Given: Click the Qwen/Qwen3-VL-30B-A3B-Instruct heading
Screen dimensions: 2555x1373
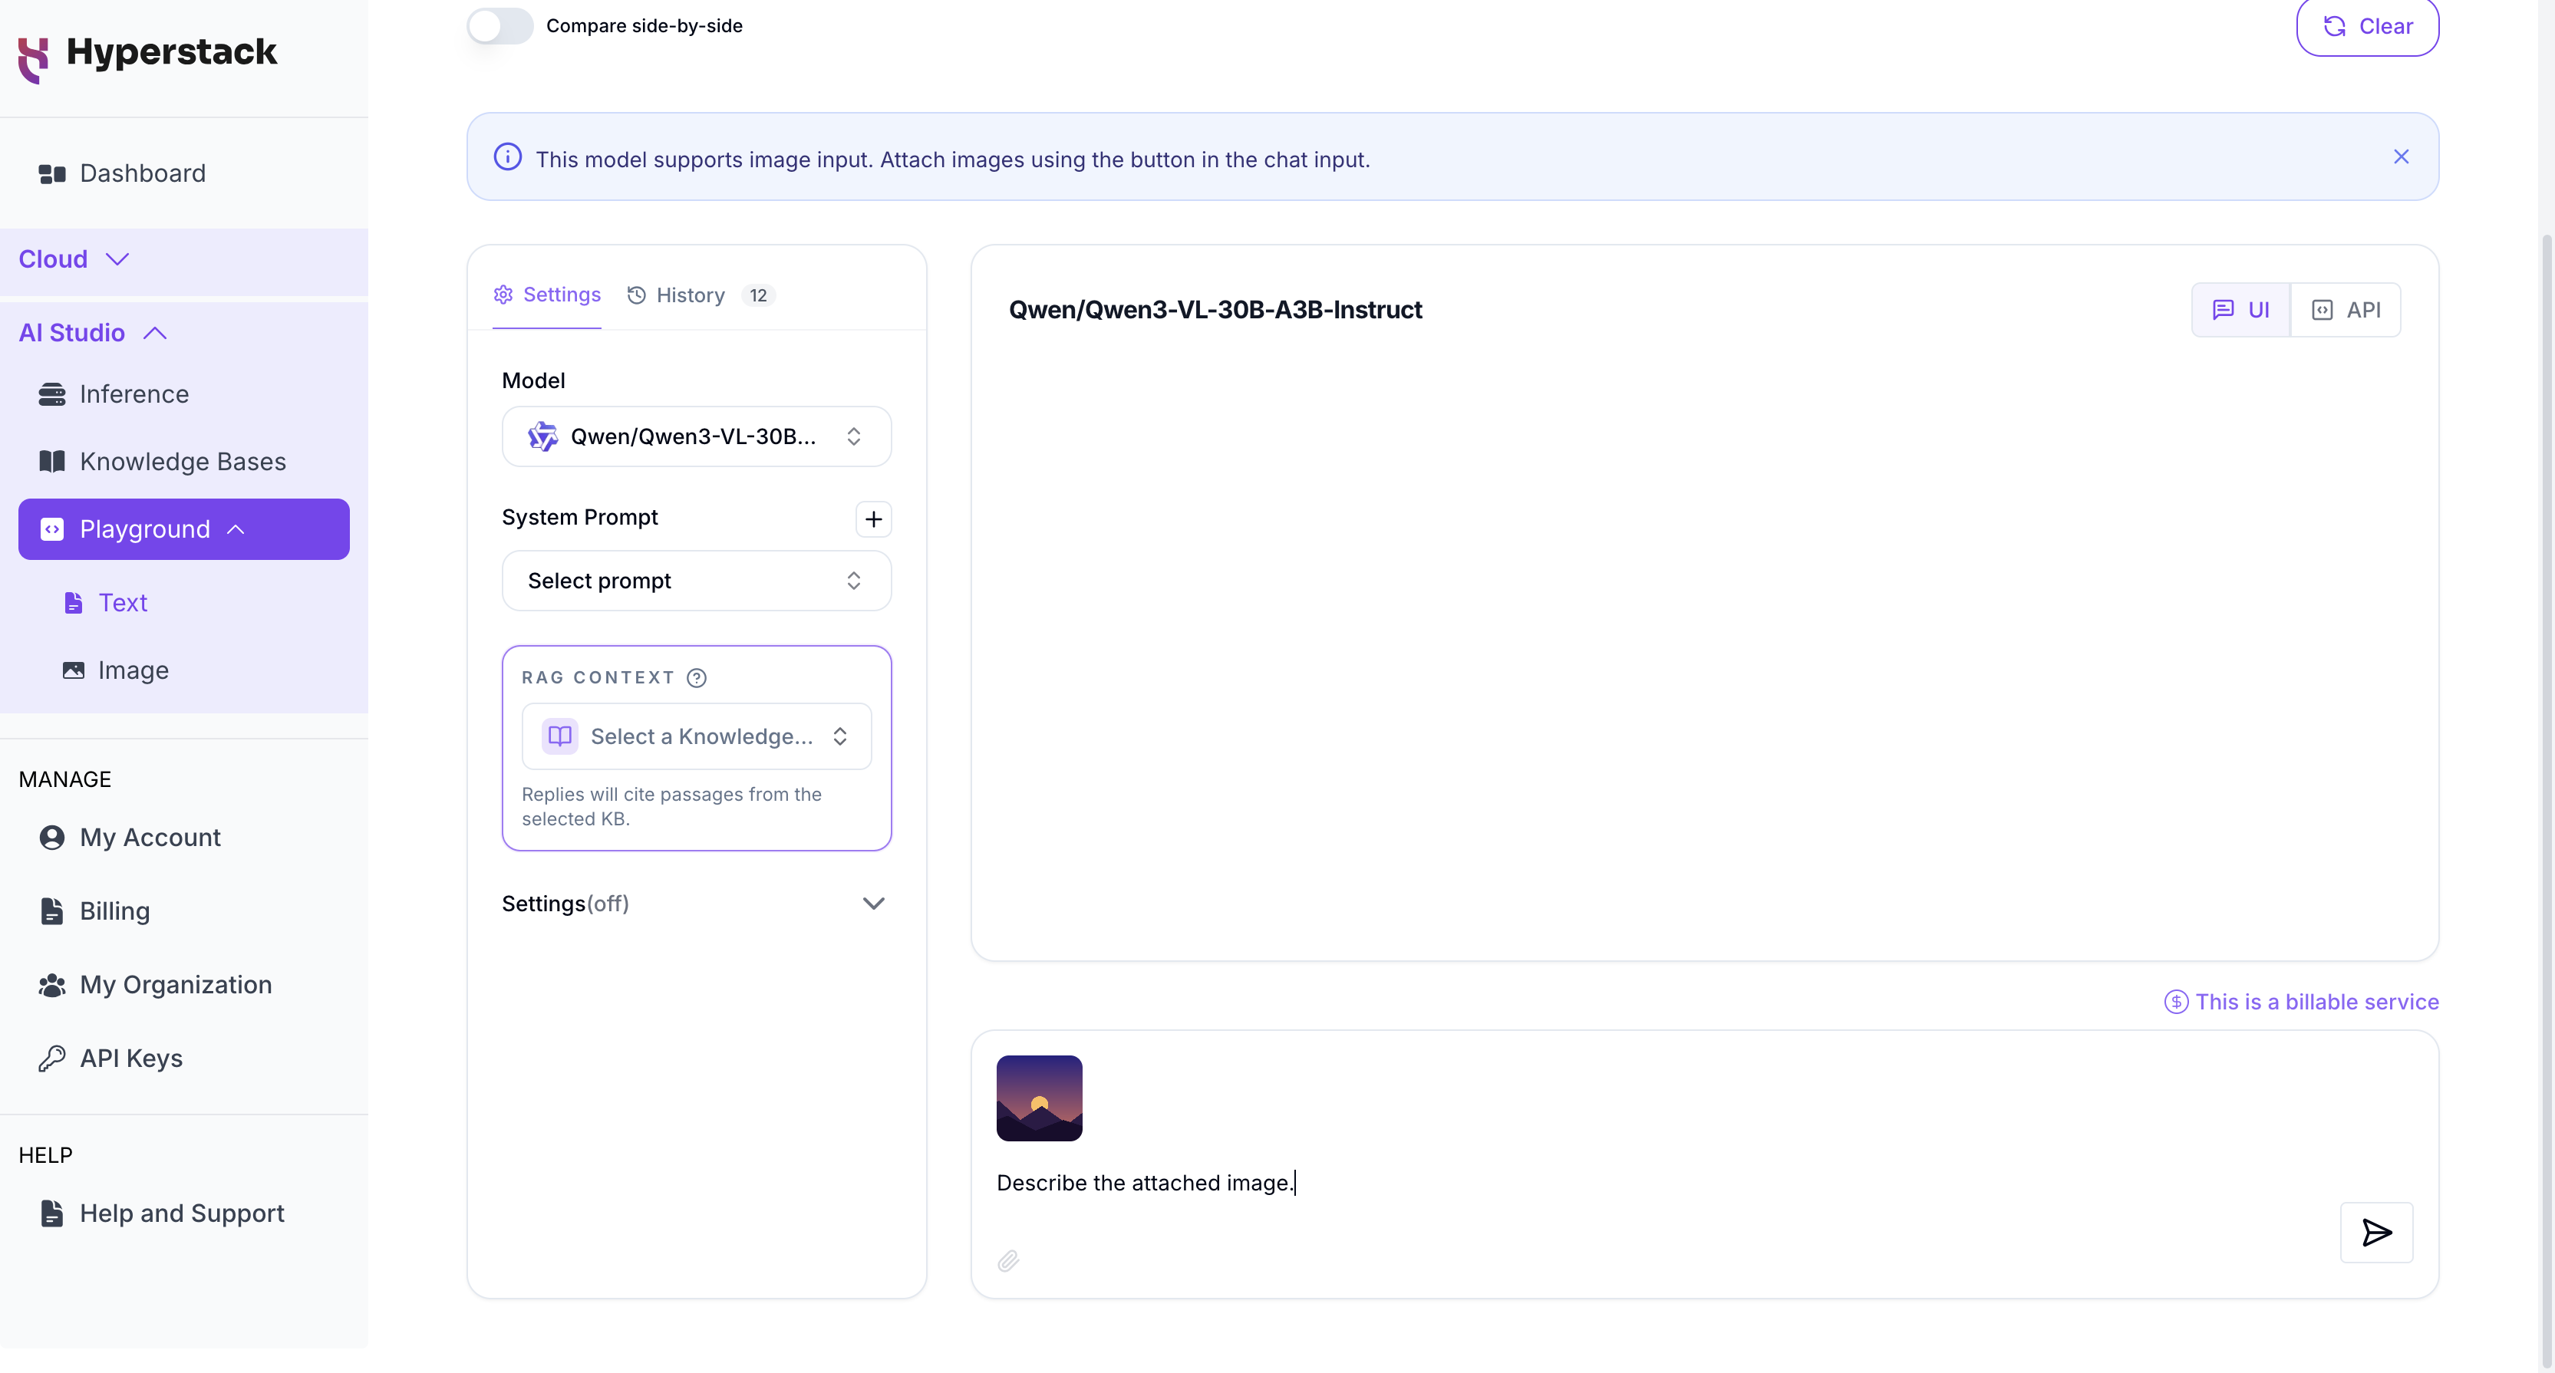Looking at the screenshot, I should tap(1215, 309).
